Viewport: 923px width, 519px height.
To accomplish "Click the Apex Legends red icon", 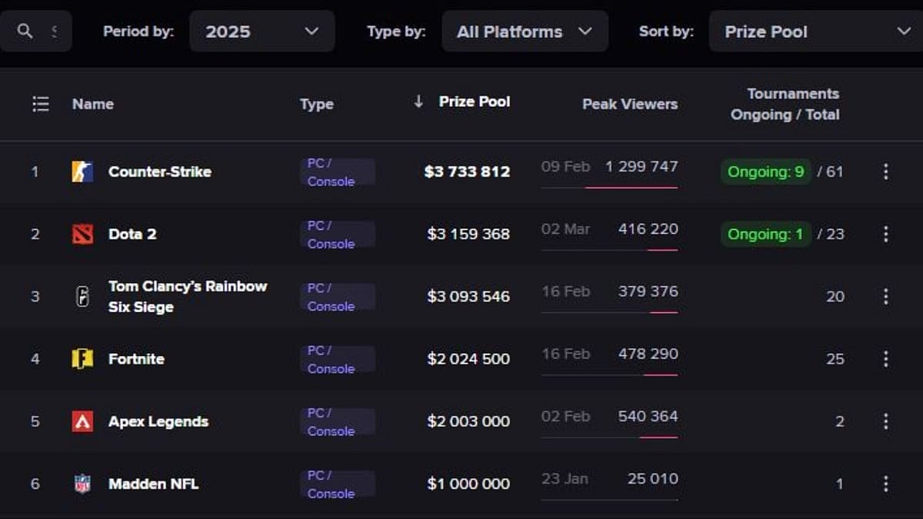I will click(x=82, y=421).
